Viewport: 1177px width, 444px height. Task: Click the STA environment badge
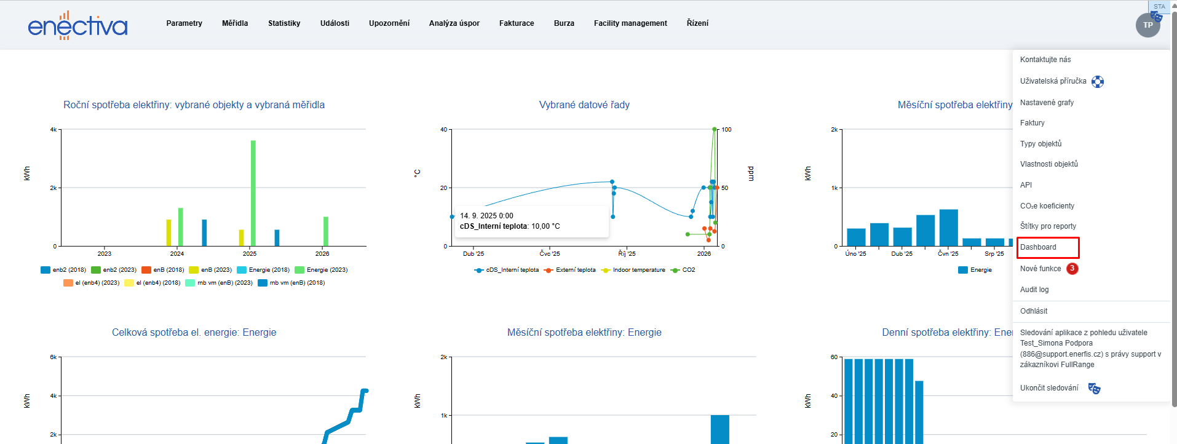click(x=1159, y=6)
